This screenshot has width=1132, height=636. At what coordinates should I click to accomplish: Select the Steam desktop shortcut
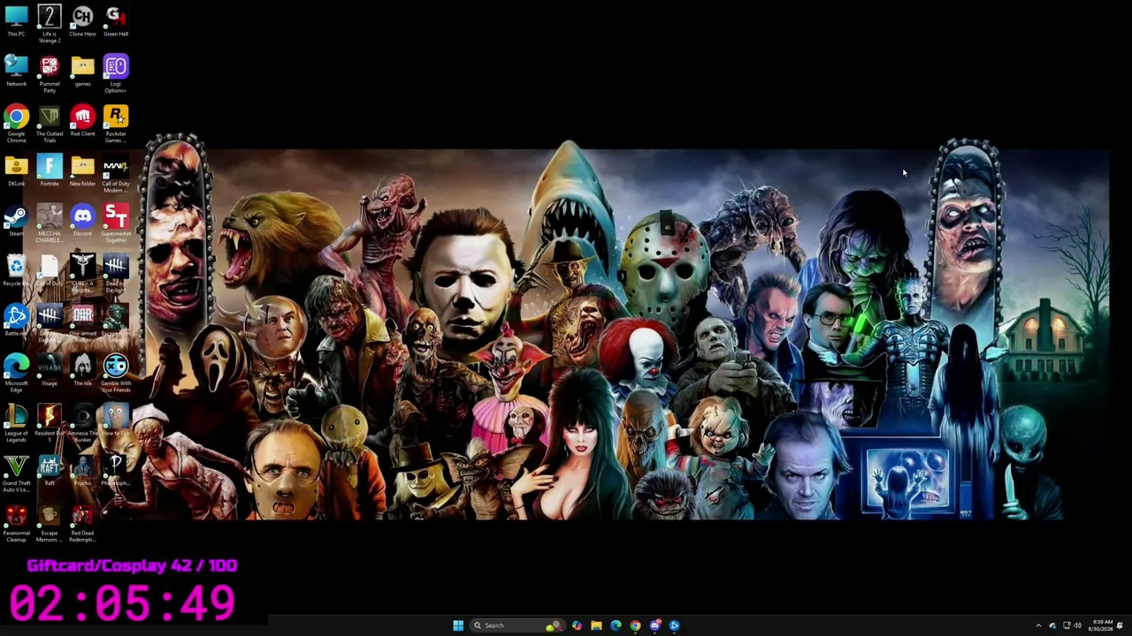16,221
